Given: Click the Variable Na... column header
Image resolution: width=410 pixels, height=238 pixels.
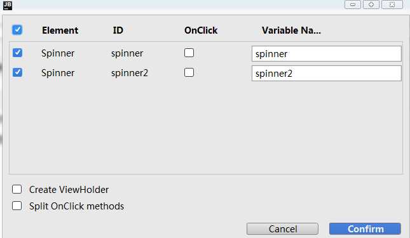Looking at the screenshot, I should coord(291,30).
